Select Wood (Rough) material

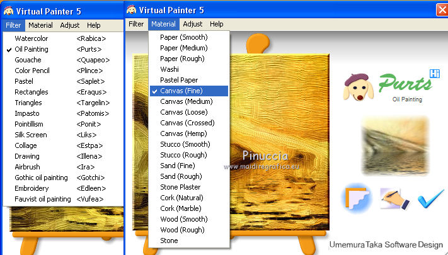[x=189, y=230]
